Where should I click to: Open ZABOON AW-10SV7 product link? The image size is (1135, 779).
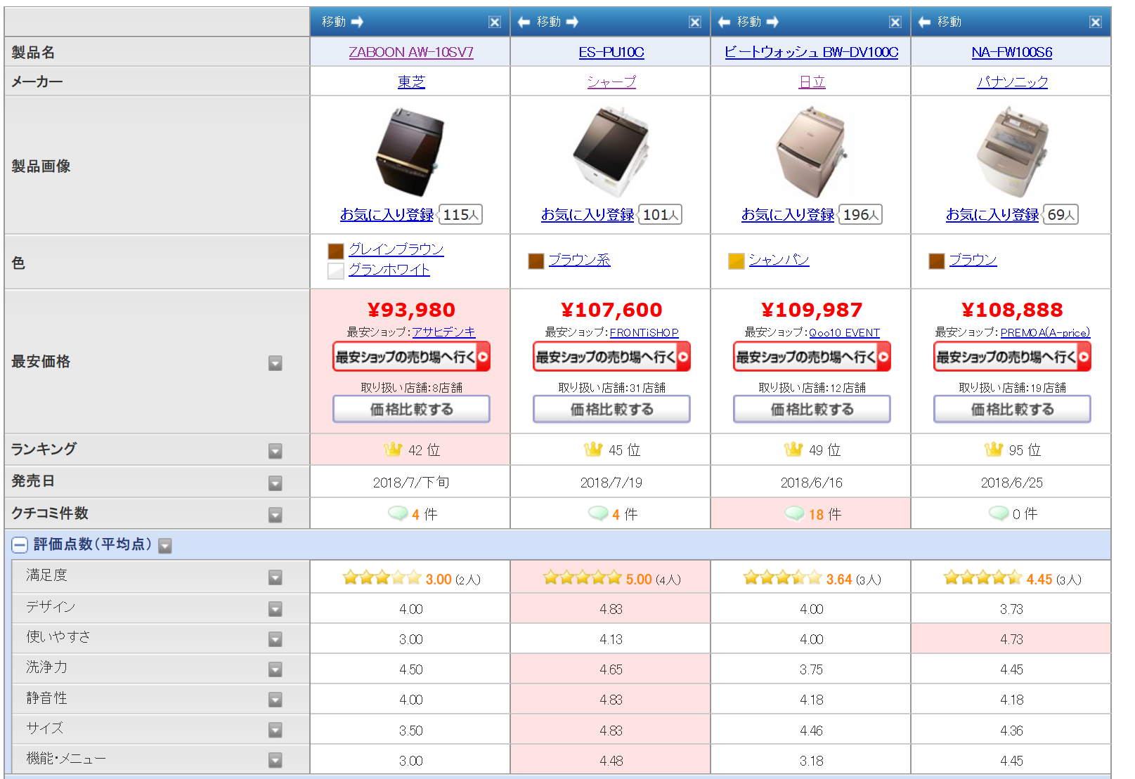tap(411, 53)
